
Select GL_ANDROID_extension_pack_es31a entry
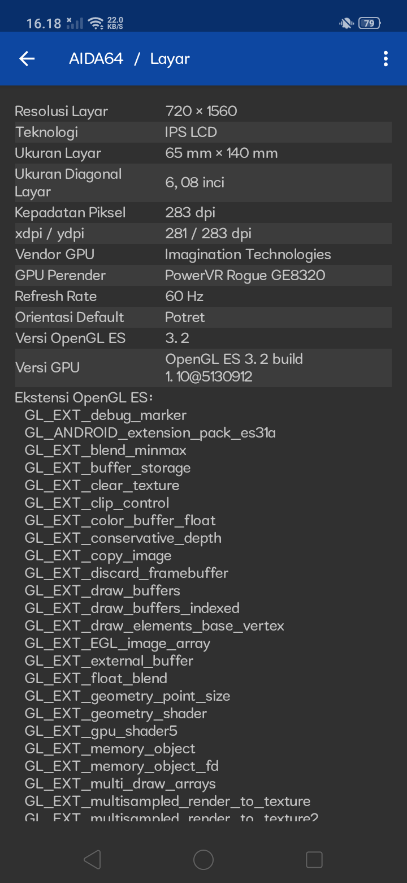[150, 432]
